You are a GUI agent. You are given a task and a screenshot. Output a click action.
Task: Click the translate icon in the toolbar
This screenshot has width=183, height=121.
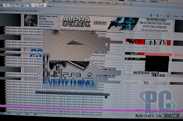(x=131, y=4)
